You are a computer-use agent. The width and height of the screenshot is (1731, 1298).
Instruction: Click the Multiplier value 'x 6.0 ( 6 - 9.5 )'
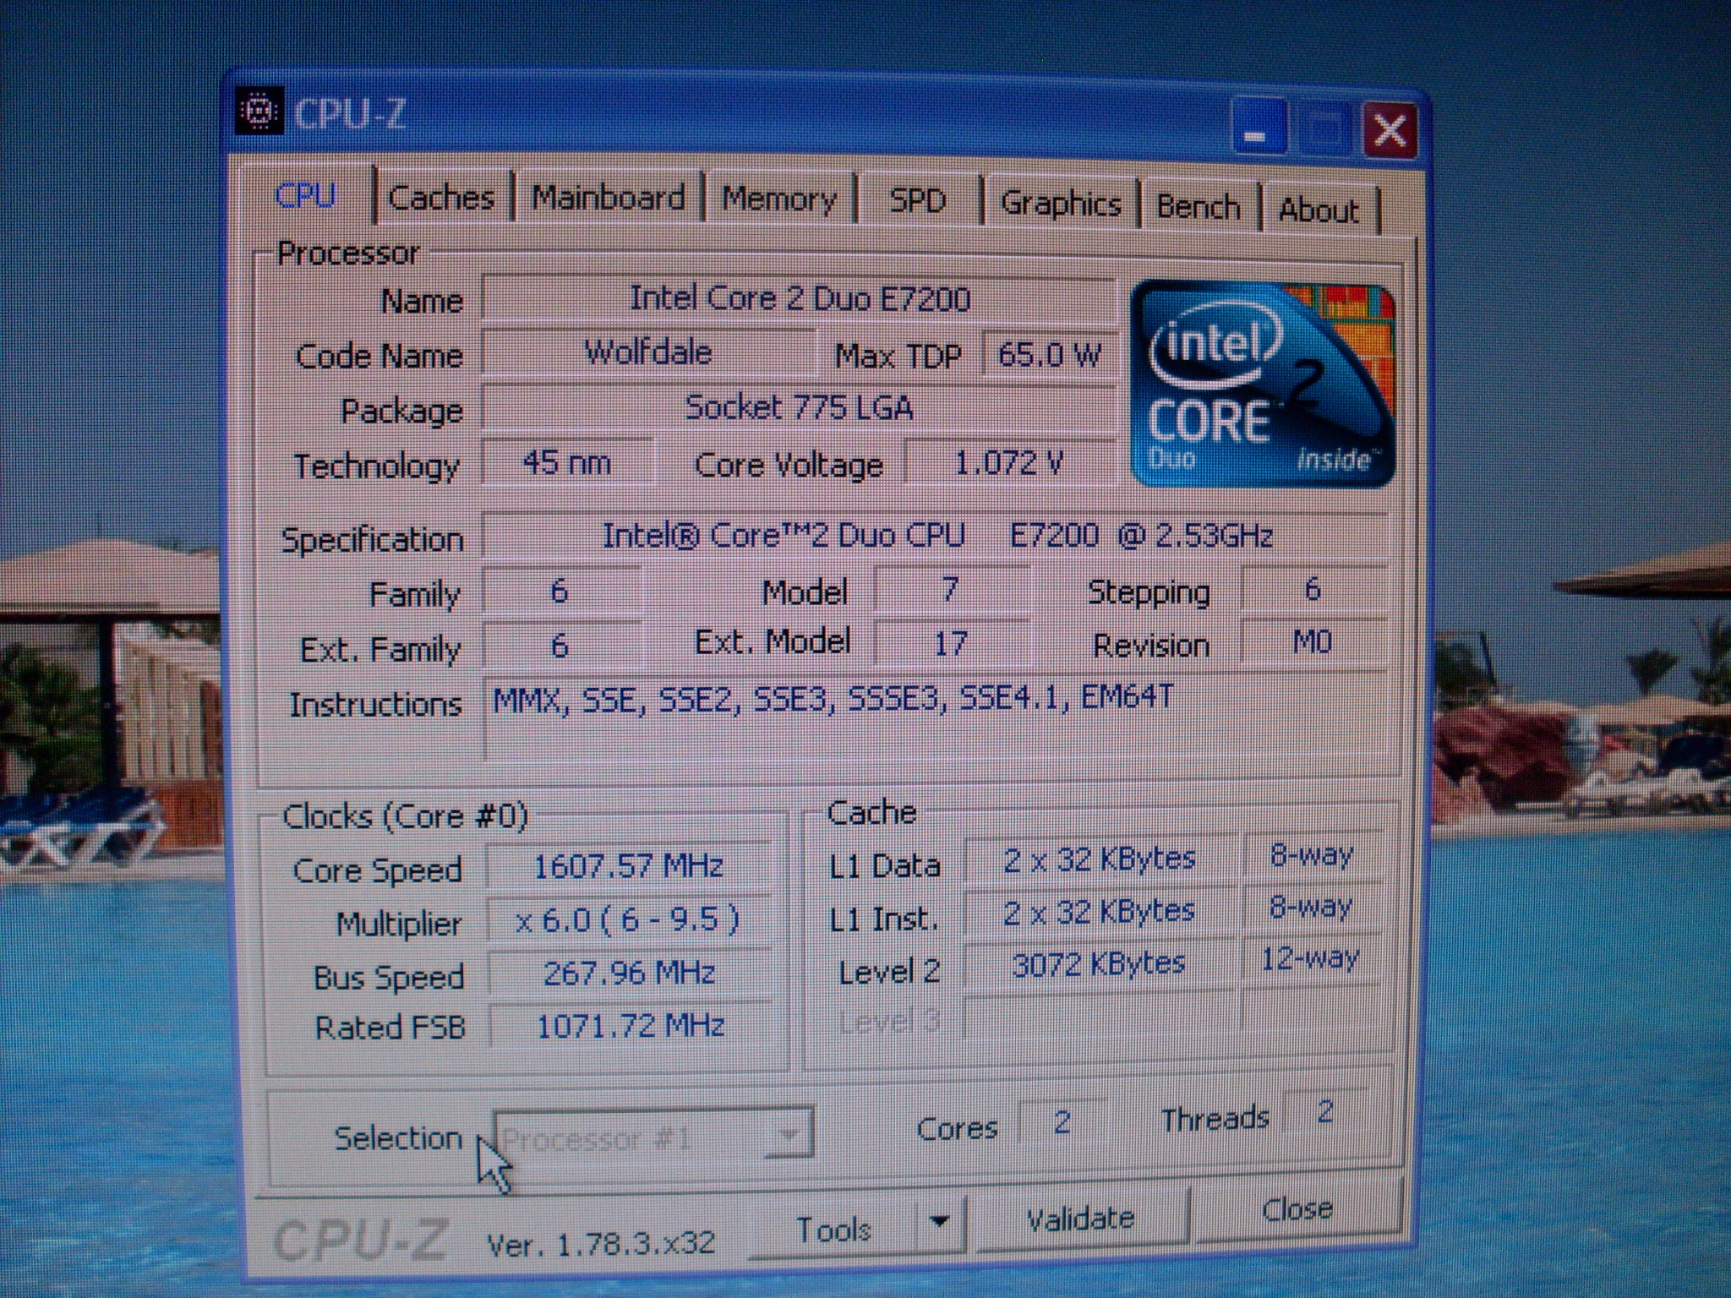629,919
